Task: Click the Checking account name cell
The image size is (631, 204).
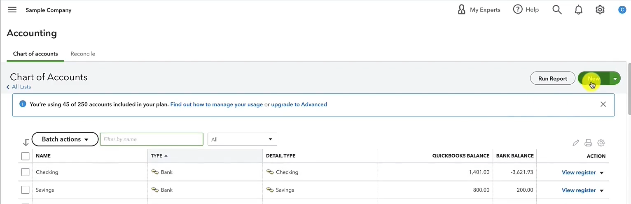Action: coord(47,172)
